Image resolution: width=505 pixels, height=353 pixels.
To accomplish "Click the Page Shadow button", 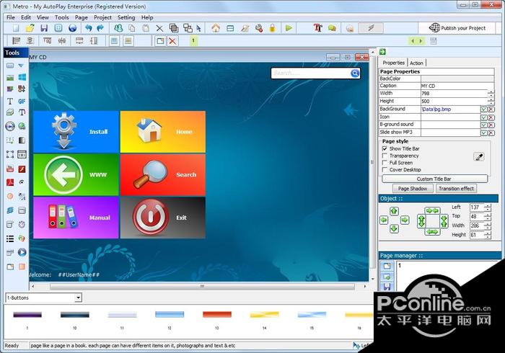I will tap(413, 189).
